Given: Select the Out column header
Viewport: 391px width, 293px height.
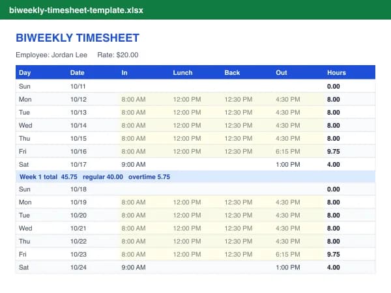Looking at the screenshot, I should click(282, 72).
